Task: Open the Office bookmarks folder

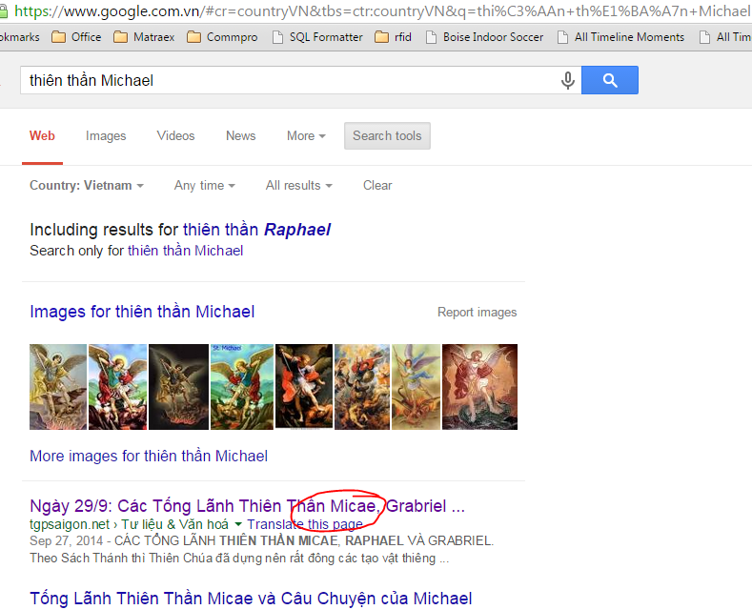Action: pos(77,37)
